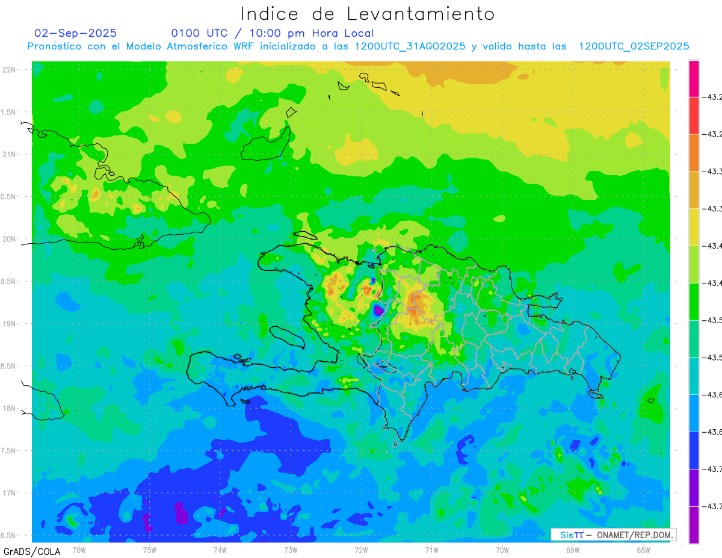Click the '70W' longitude label

[502, 550]
